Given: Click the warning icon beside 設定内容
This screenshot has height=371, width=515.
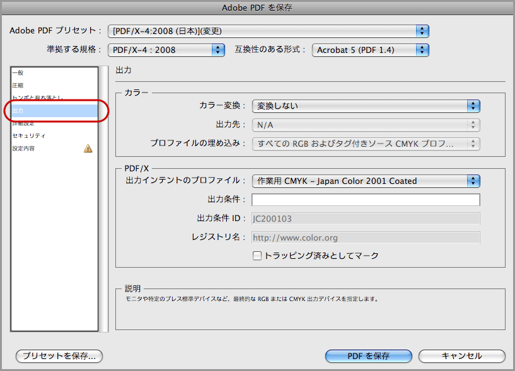Looking at the screenshot, I should 88,149.
